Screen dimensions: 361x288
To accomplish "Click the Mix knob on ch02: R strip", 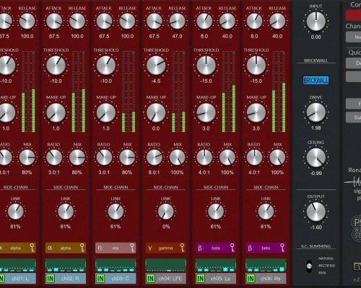I will tap(77, 158).
